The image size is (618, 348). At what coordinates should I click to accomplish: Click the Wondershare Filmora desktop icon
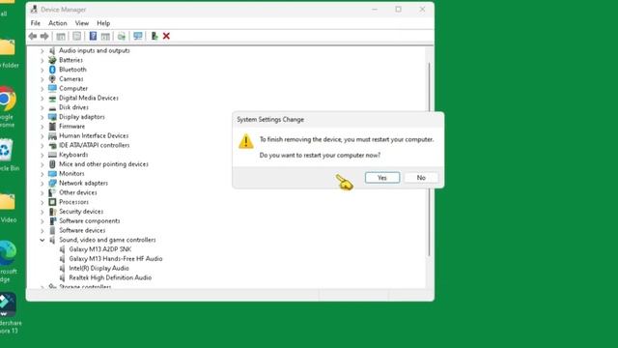pos(7,304)
